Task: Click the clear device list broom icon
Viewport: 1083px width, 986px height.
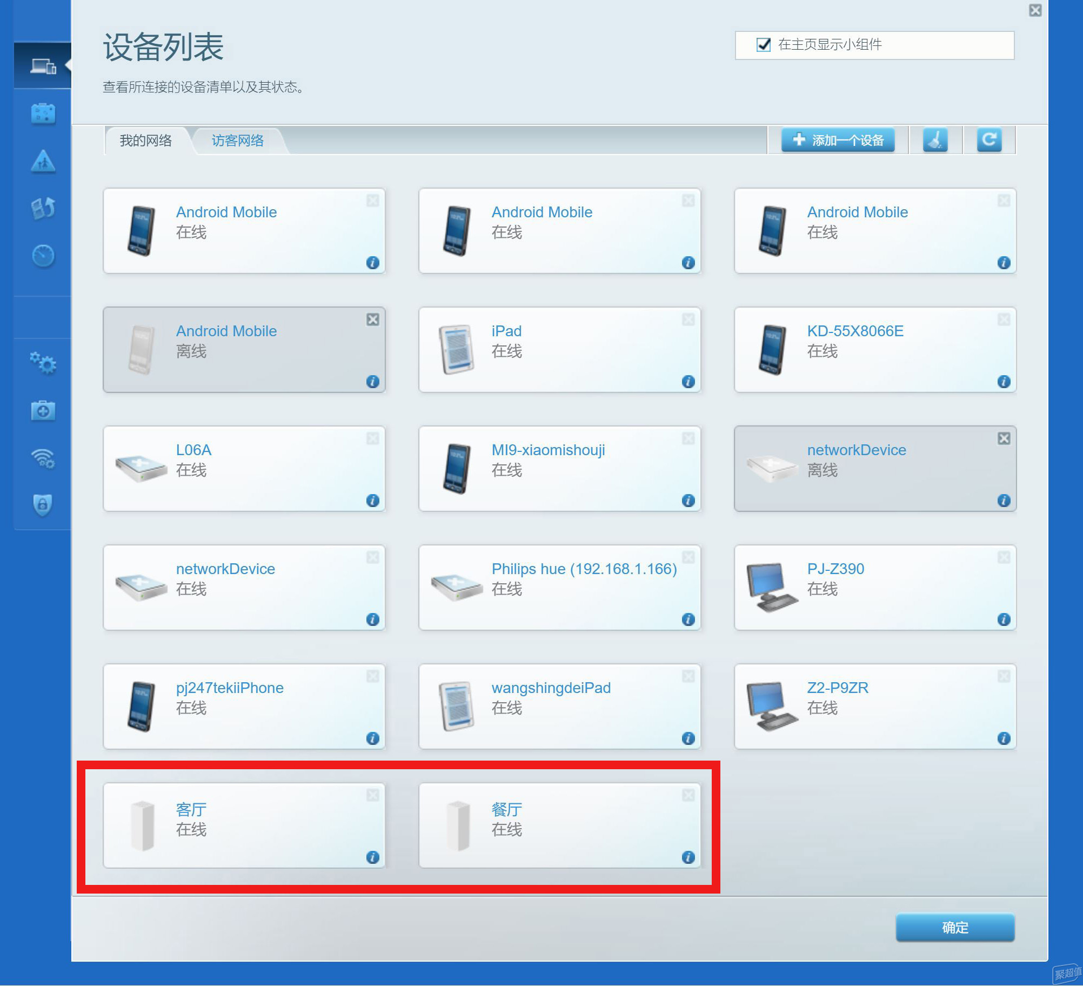Action: tap(935, 141)
